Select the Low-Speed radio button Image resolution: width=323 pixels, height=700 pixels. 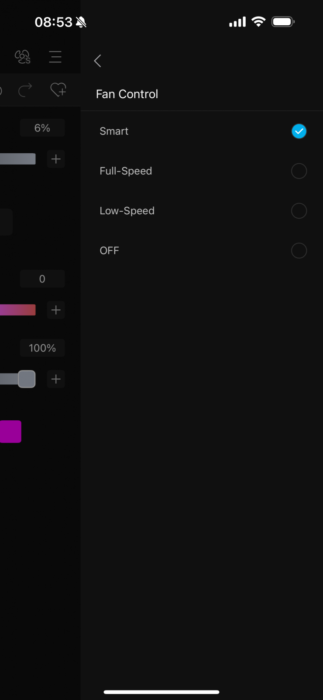299,211
